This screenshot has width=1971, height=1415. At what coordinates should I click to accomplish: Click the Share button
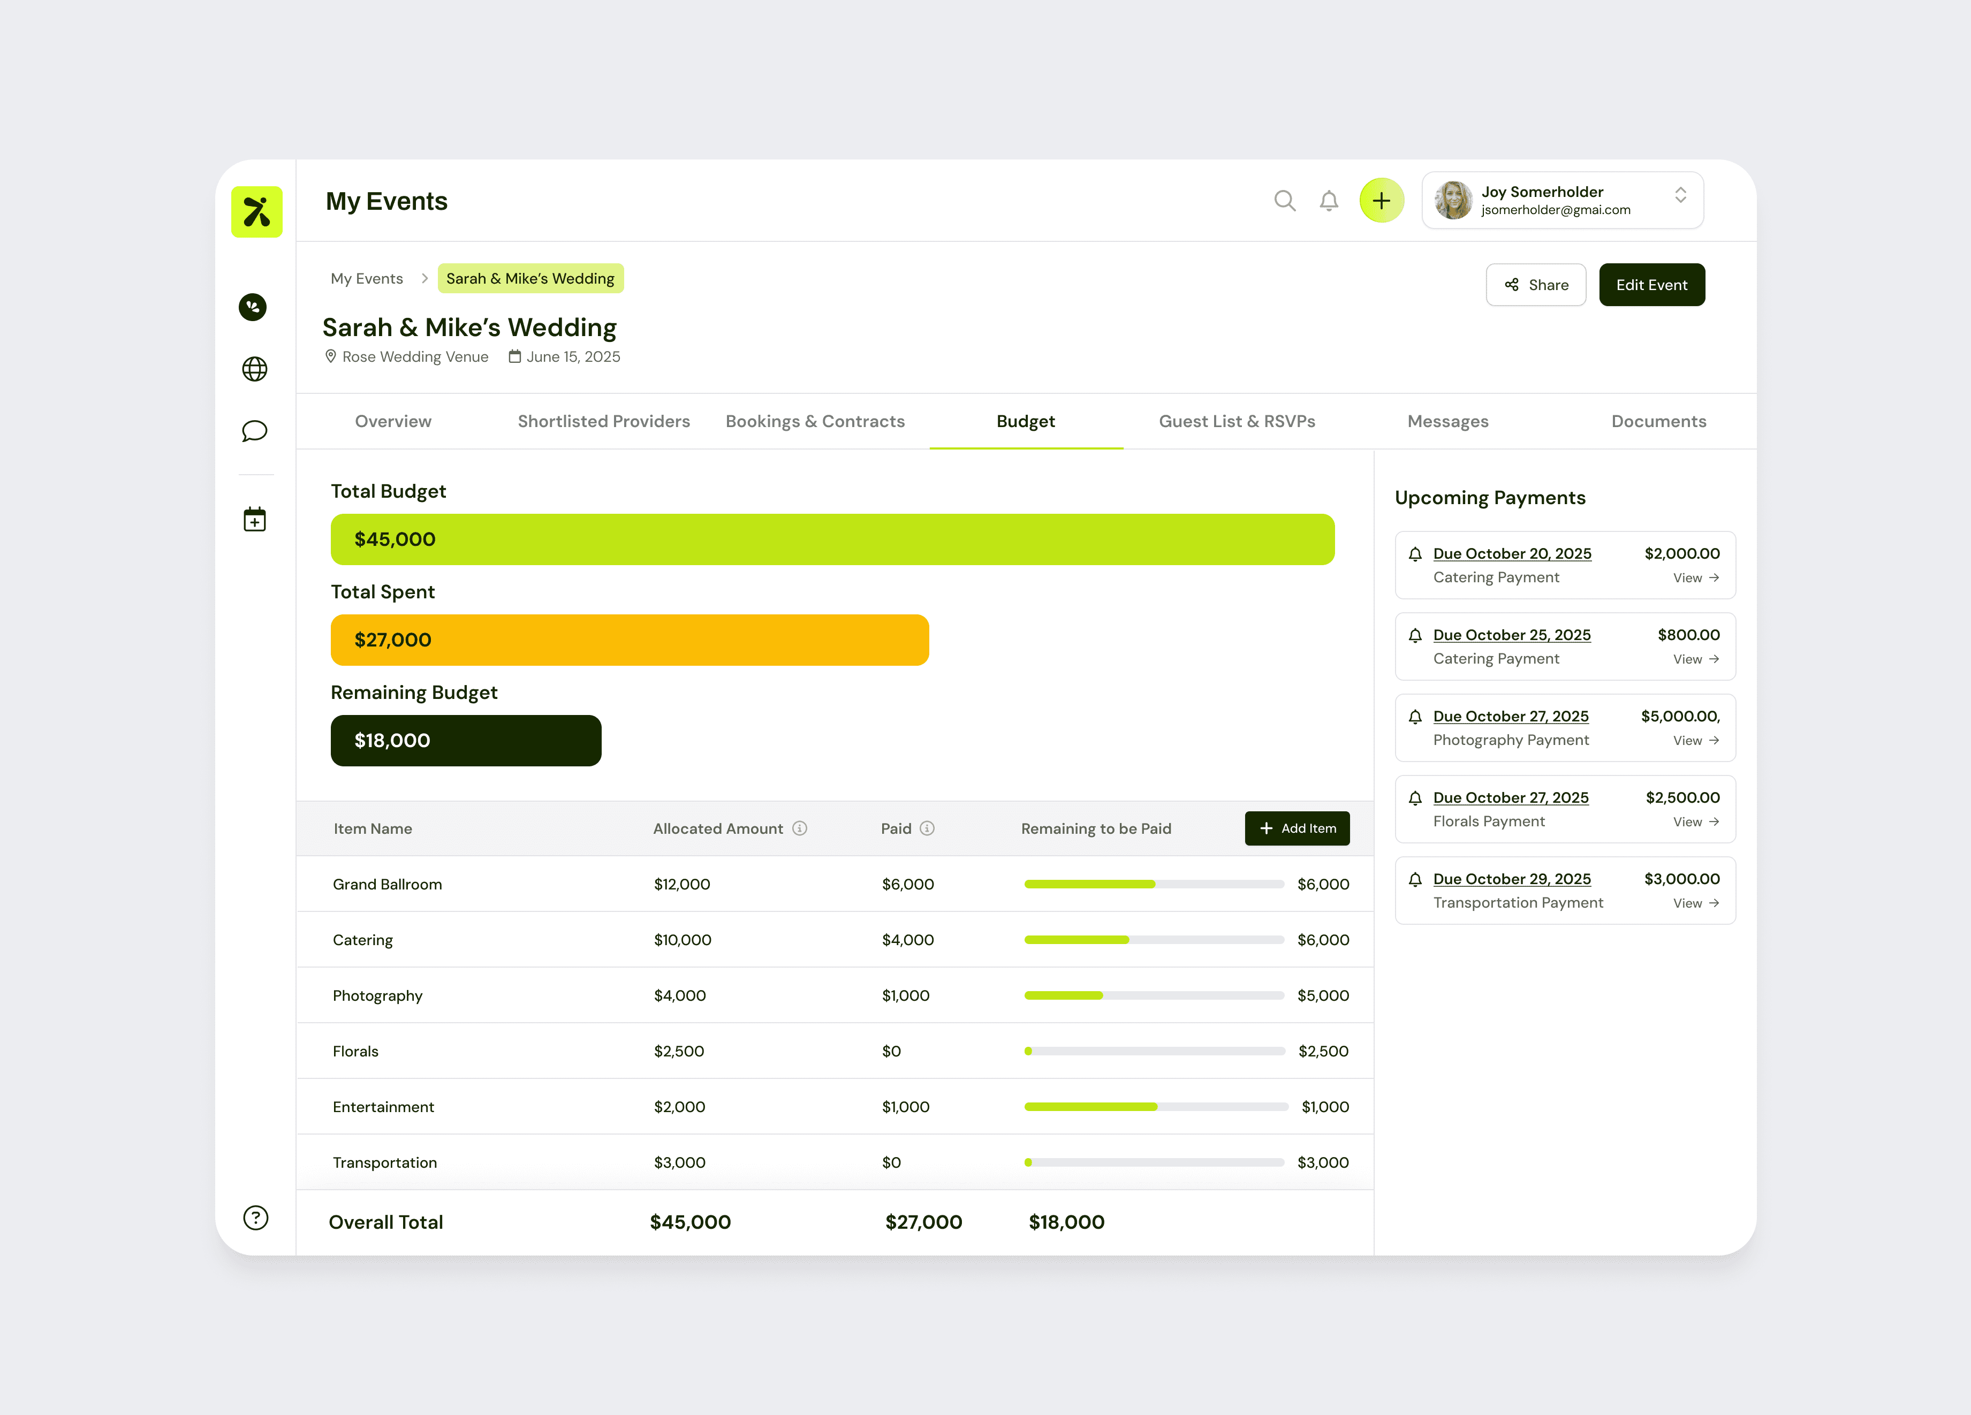point(1536,285)
